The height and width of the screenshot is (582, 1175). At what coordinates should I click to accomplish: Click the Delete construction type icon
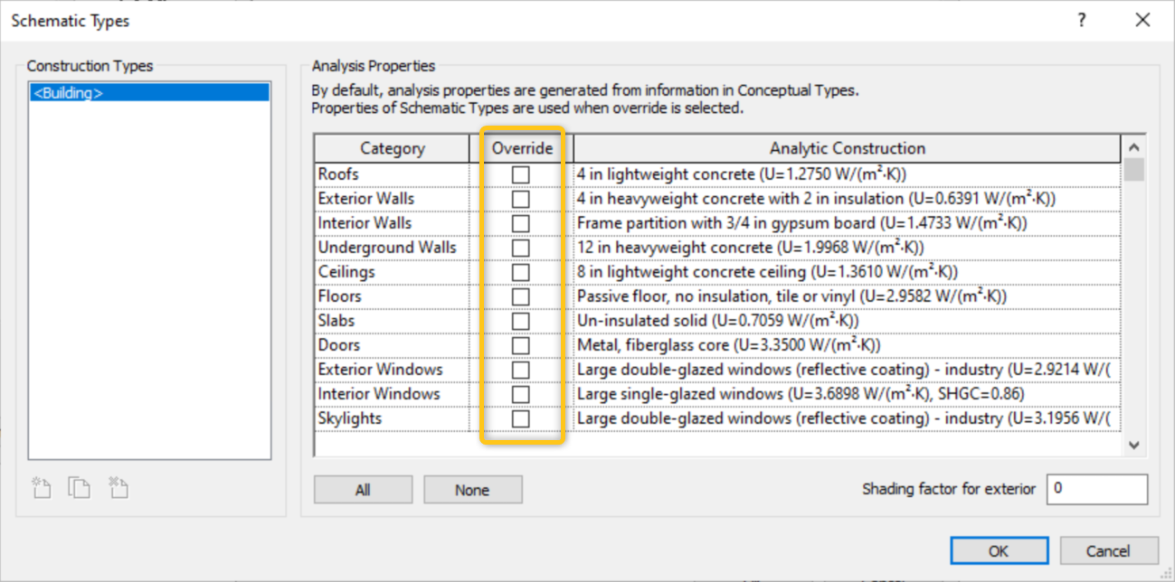point(118,487)
